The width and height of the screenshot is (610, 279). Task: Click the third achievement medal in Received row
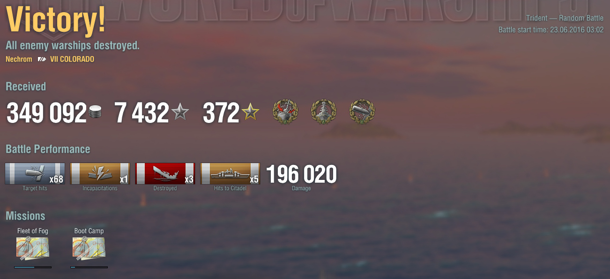click(x=362, y=112)
